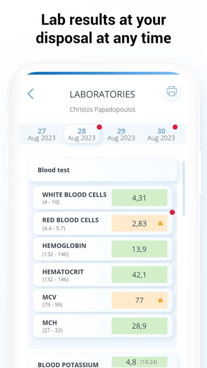Select the 27 Aug 2023 date tab

[42, 134]
